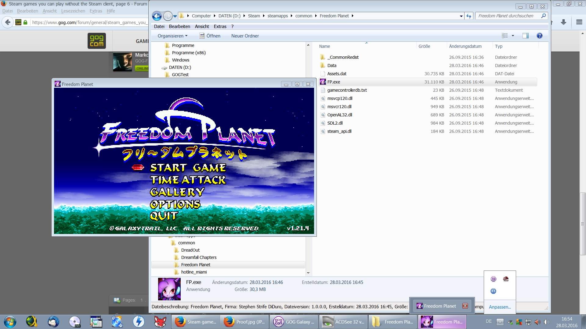Select Dreamfall Chapters folder in tree
The width and height of the screenshot is (586, 329).
click(x=199, y=257)
